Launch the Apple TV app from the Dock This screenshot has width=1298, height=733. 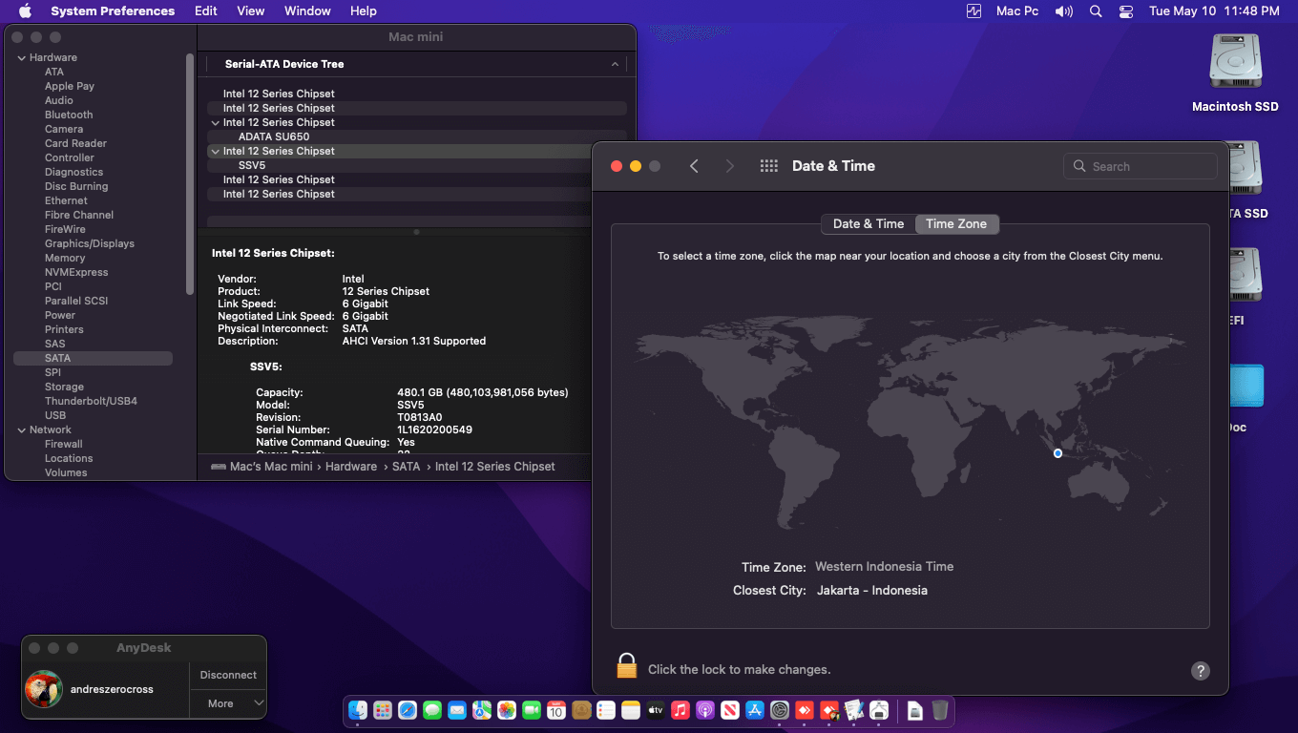point(656,710)
